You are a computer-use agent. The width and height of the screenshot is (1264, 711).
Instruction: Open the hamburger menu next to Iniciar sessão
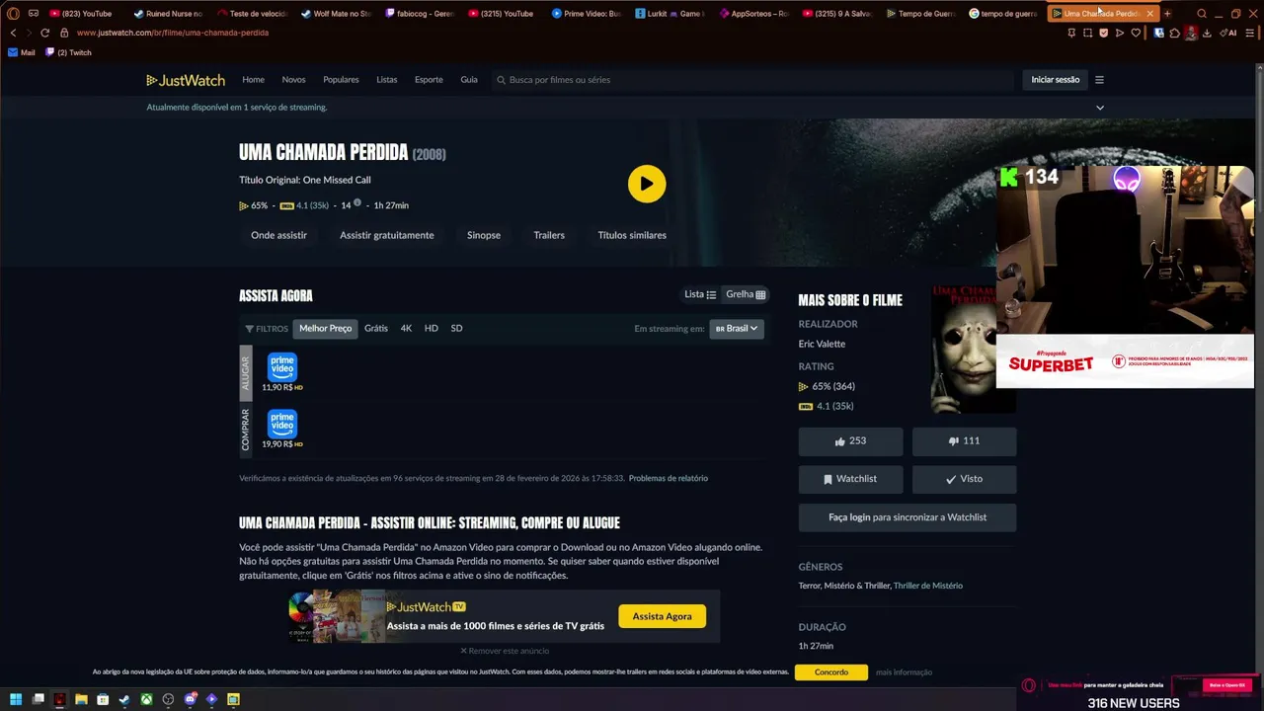coord(1099,80)
